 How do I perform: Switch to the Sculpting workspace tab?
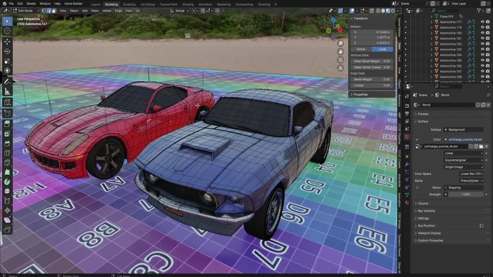pyautogui.click(x=129, y=4)
